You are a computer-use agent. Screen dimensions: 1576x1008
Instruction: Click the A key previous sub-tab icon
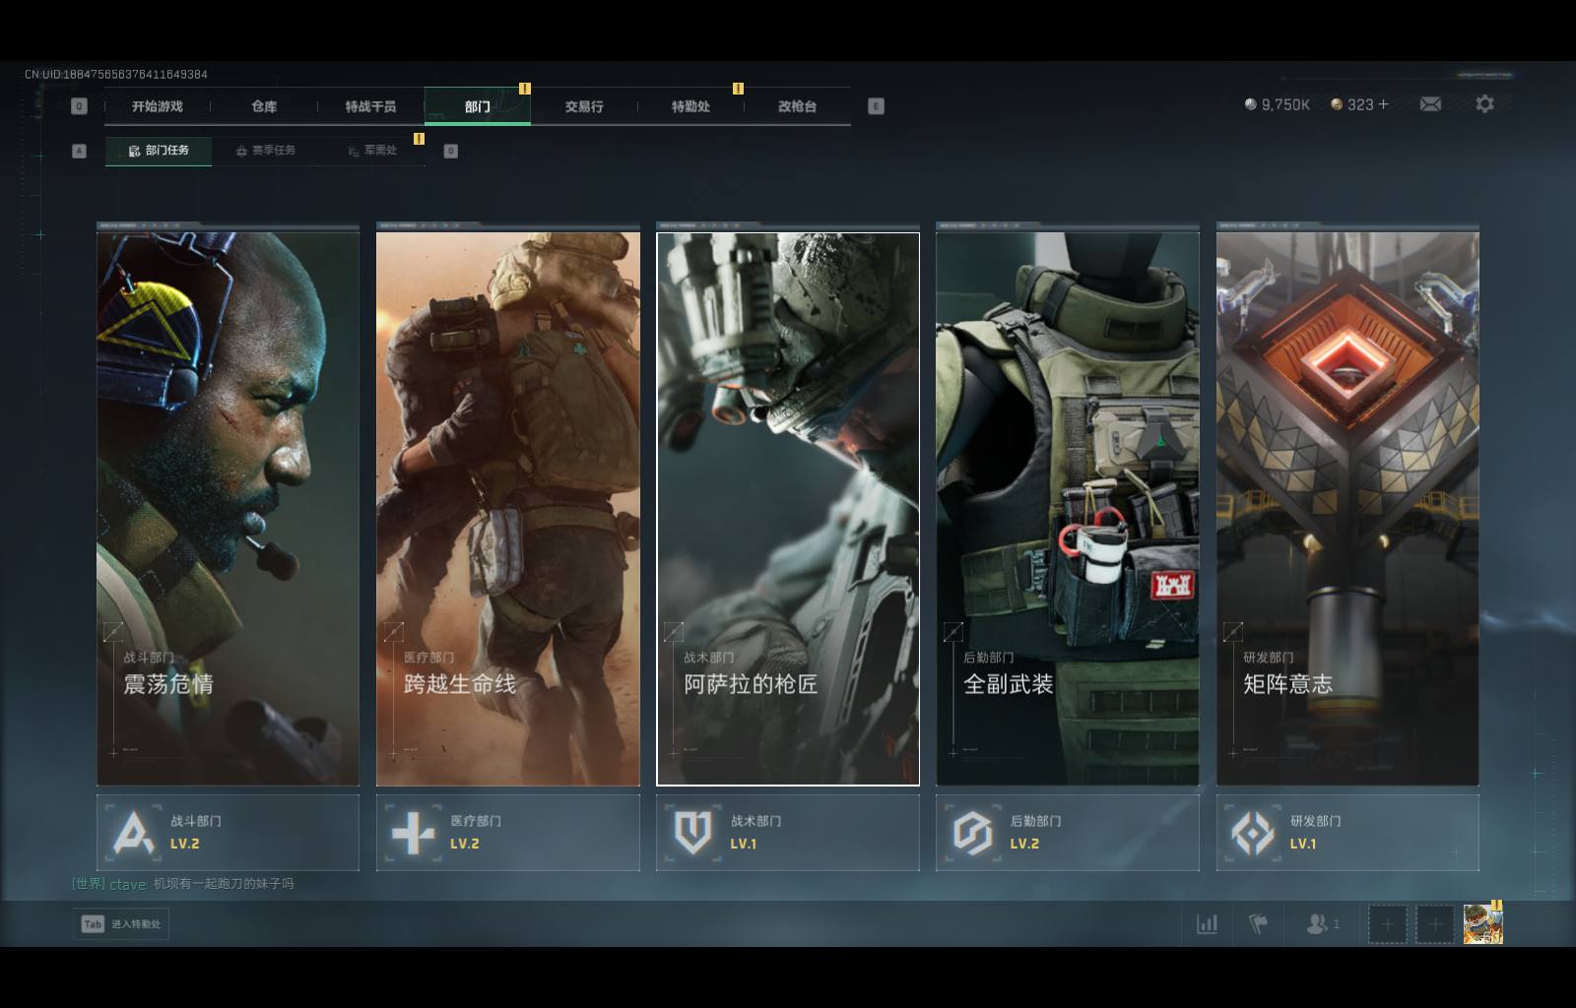(x=80, y=151)
